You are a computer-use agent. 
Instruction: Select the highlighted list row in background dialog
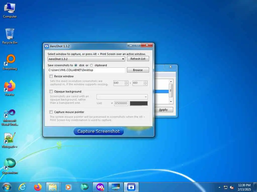click(161, 91)
